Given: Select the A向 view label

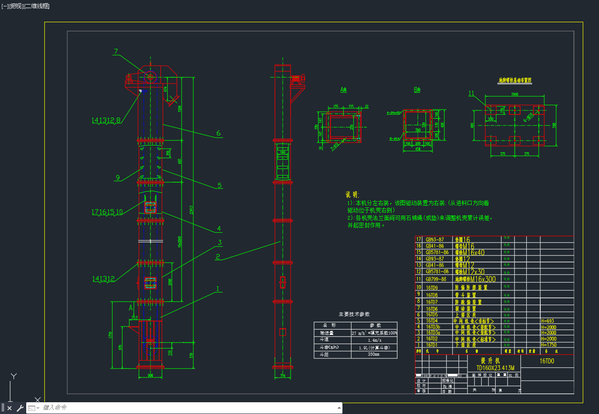Looking at the screenshot, I should [x=343, y=90].
